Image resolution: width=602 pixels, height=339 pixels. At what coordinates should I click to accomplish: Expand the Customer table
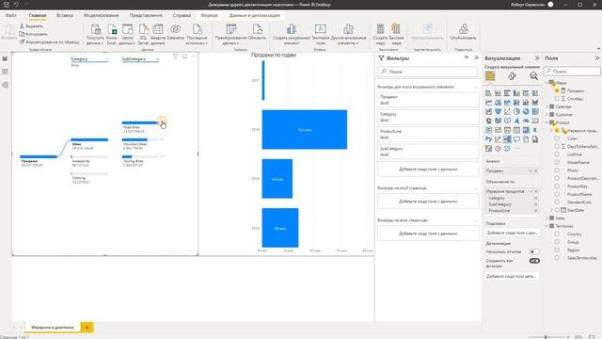[x=547, y=115]
